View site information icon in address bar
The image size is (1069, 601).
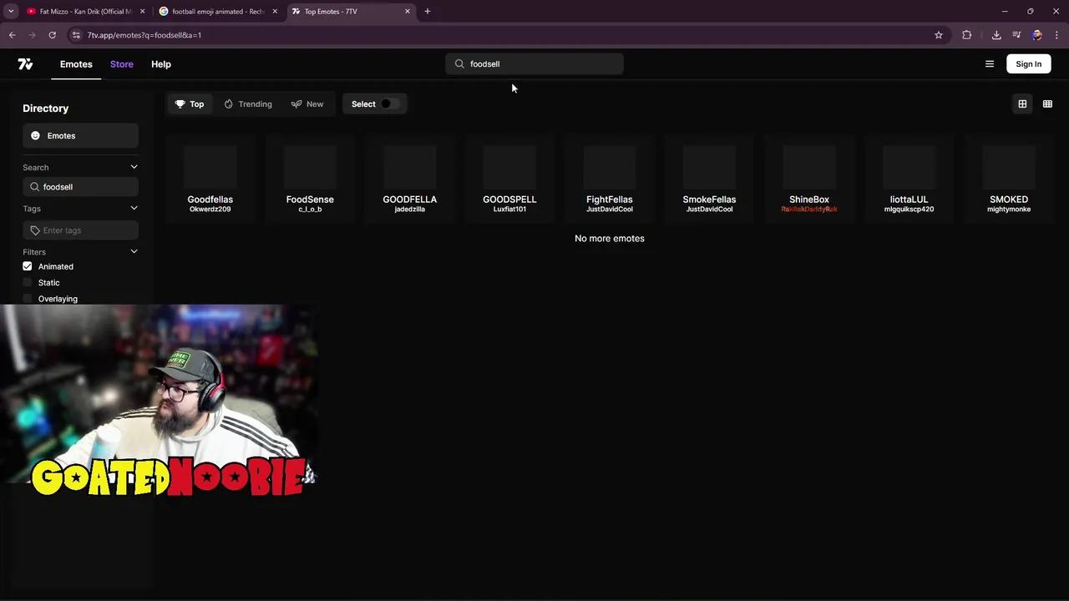[76, 35]
